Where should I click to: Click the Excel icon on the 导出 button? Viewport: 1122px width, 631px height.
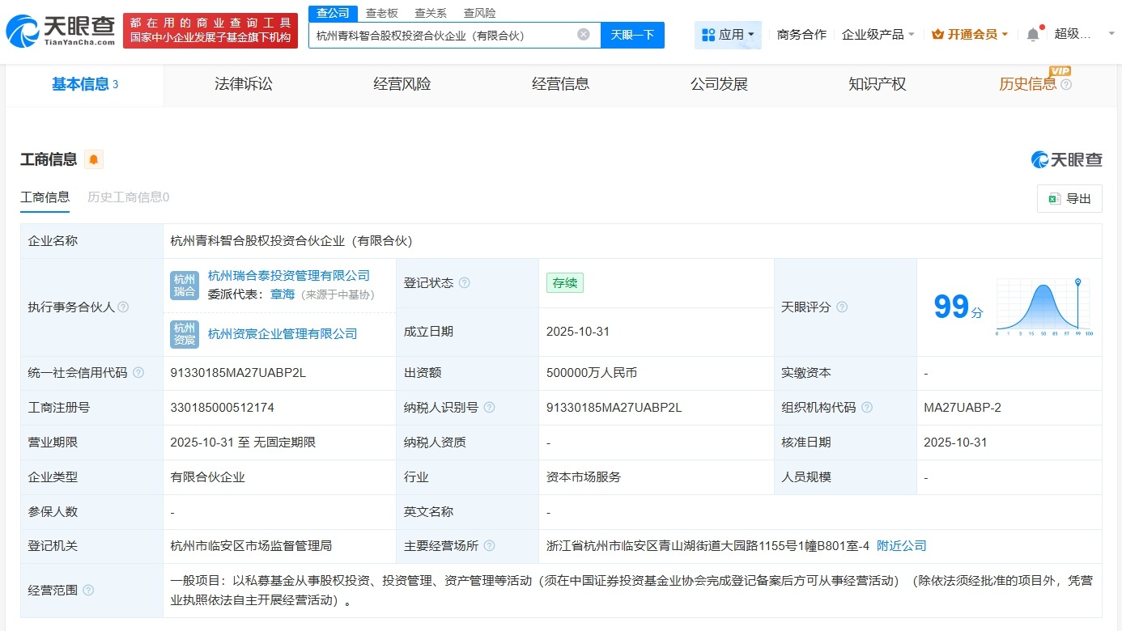(x=1054, y=198)
